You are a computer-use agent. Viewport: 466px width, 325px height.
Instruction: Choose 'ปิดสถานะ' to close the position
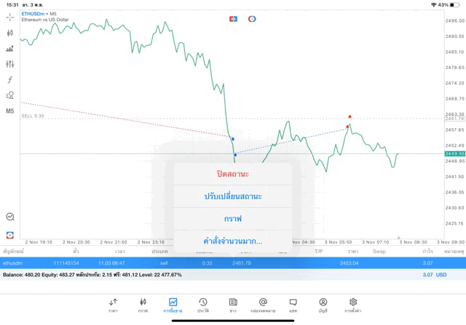tap(233, 174)
